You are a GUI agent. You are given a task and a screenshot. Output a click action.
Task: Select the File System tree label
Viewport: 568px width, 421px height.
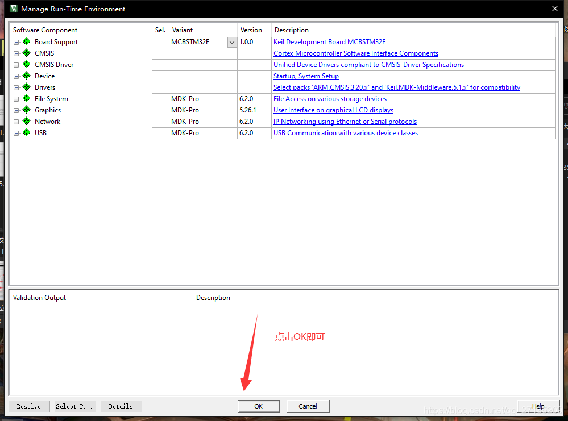click(51, 99)
